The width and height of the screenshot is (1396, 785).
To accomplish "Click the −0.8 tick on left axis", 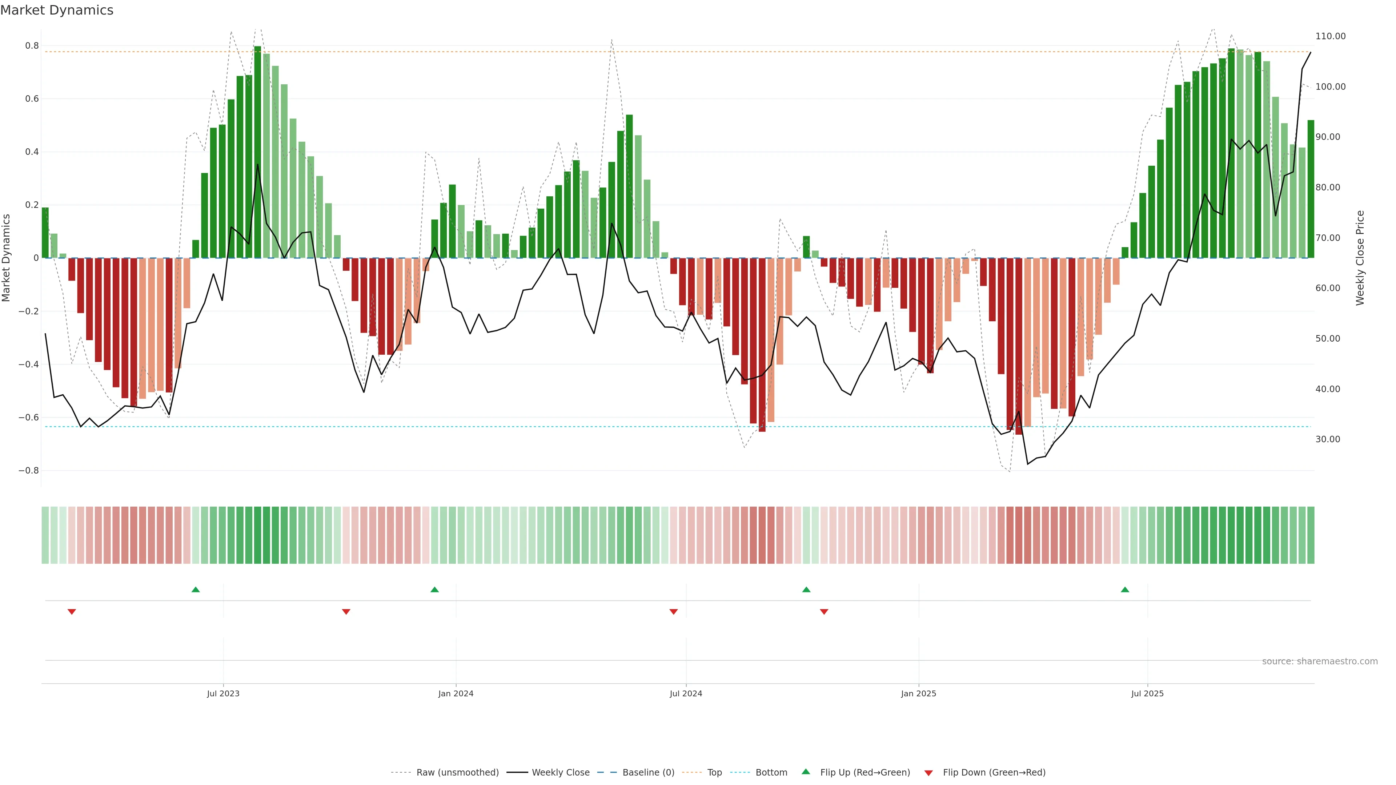I will pyautogui.click(x=29, y=470).
